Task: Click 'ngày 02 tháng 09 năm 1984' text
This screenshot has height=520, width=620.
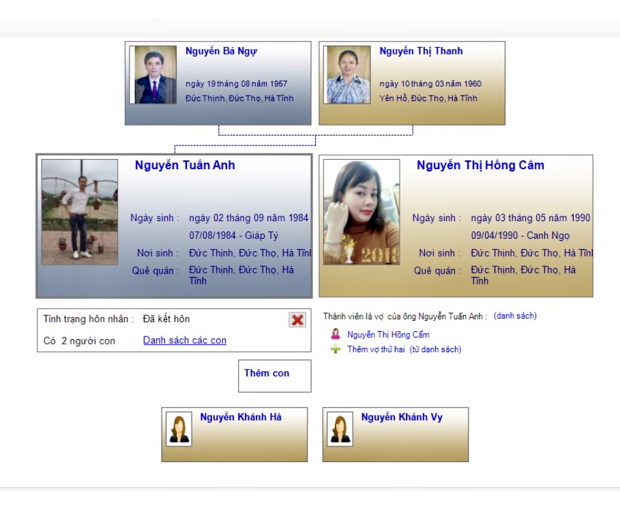Action: coord(249,218)
